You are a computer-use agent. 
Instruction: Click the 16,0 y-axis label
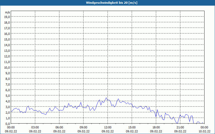(7, 34)
